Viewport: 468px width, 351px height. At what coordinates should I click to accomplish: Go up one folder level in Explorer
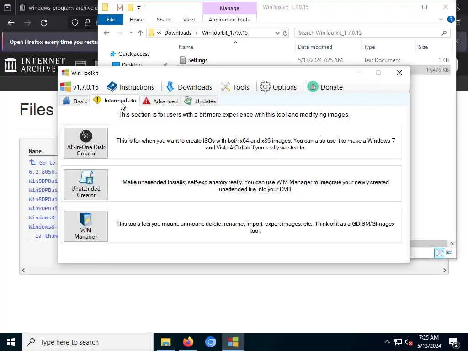click(x=140, y=33)
